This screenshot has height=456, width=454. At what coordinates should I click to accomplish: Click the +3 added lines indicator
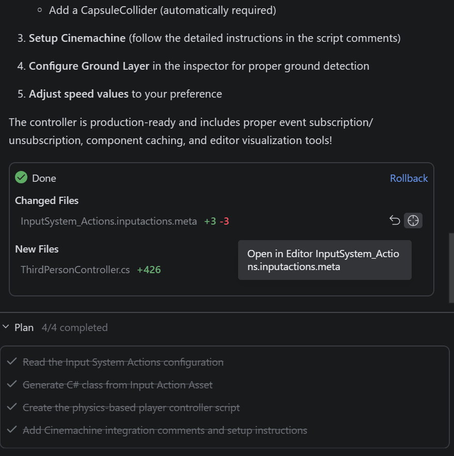210,221
